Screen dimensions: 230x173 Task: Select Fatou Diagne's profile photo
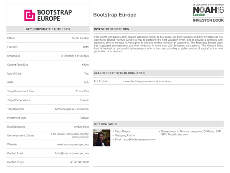102,138
